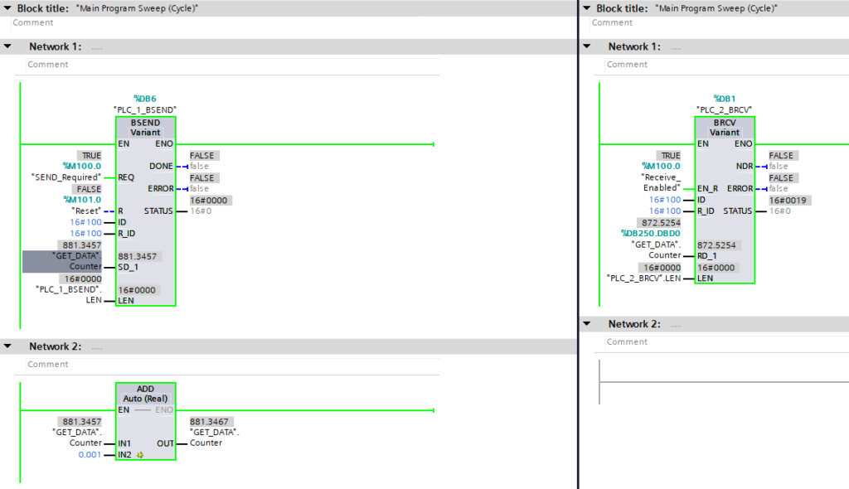Select the BRCV Variant block header
849x489 pixels.
coord(725,128)
